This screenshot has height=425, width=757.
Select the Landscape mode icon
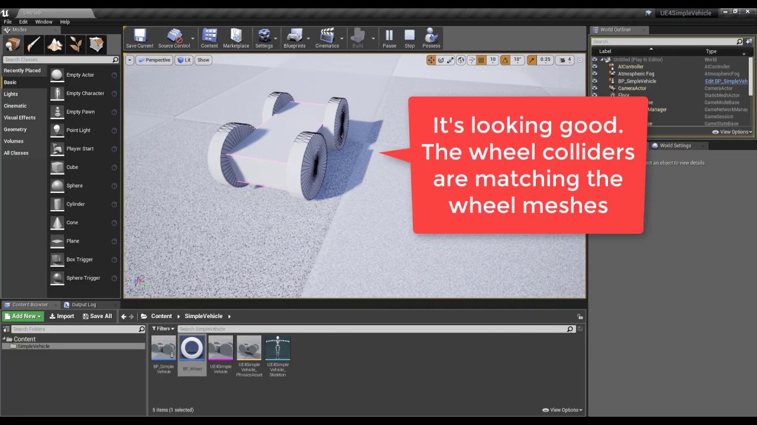[54, 44]
